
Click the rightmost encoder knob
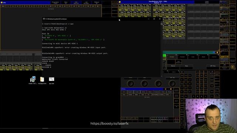point(172,83)
